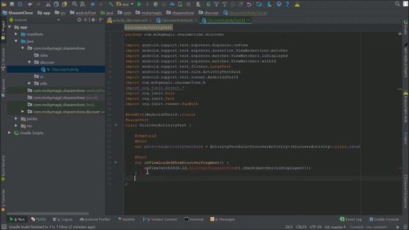409x230 pixels.
Task: Click the Attach debugger to process icon
Action: tap(180, 4)
